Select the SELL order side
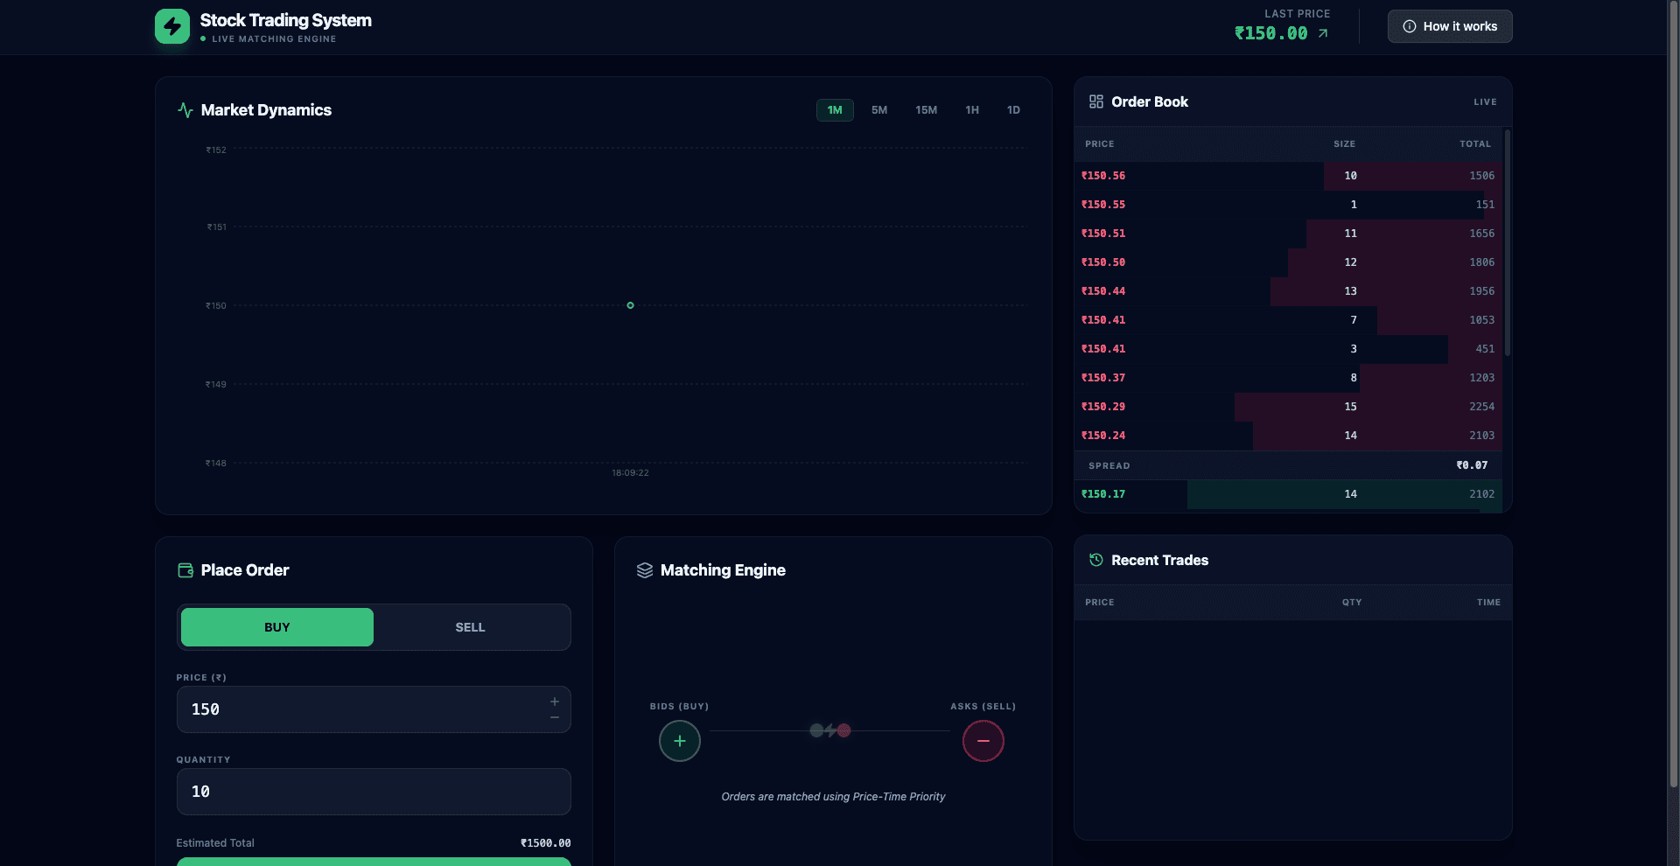Screen dimensions: 1680x866 pos(470,627)
